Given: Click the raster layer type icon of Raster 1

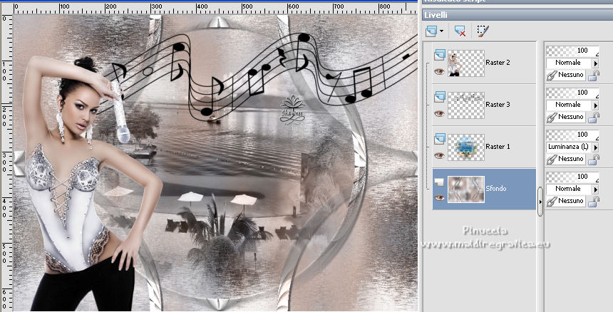Looking at the screenshot, I should [439, 139].
